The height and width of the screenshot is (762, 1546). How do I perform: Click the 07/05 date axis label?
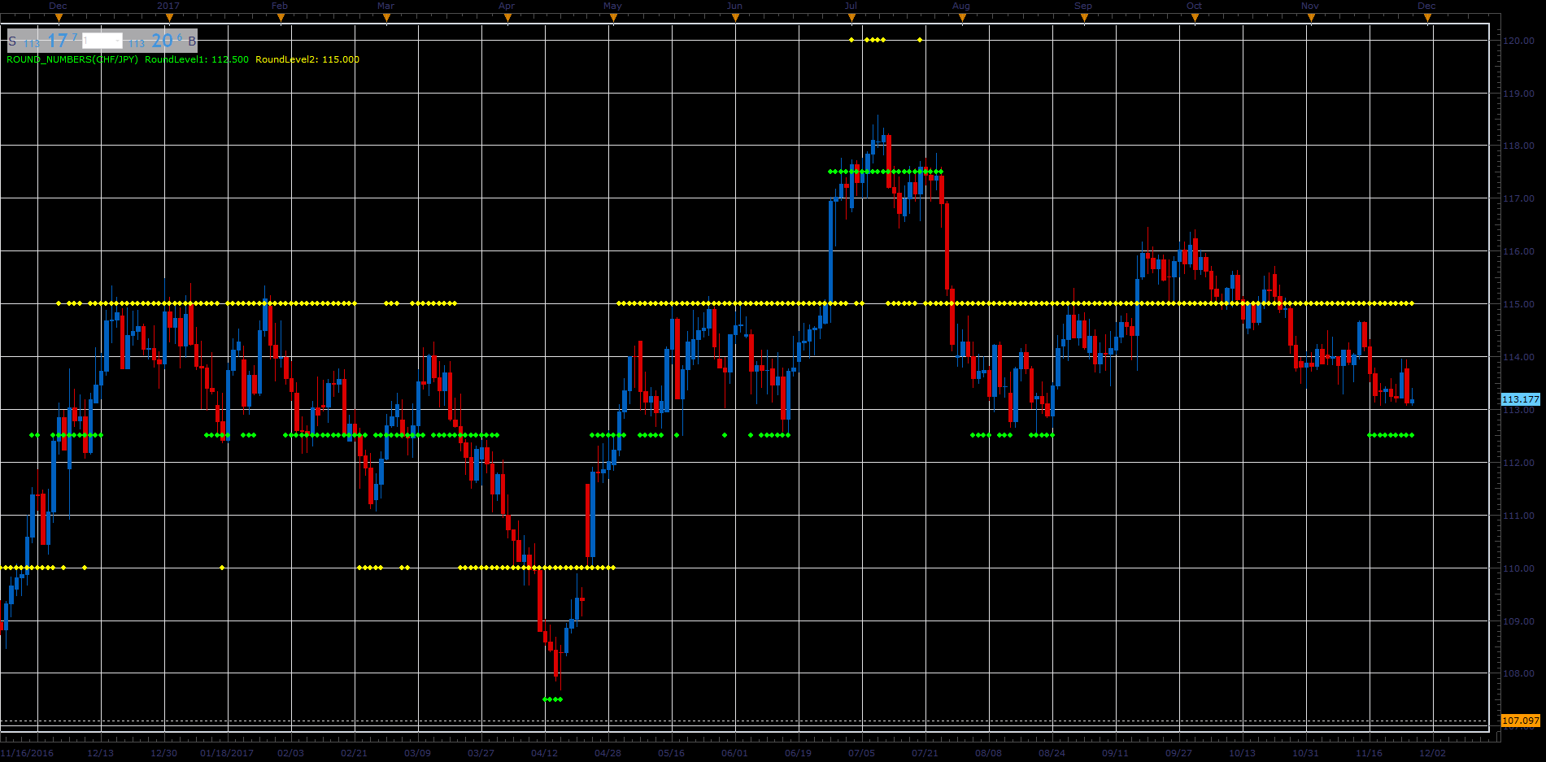(x=862, y=753)
